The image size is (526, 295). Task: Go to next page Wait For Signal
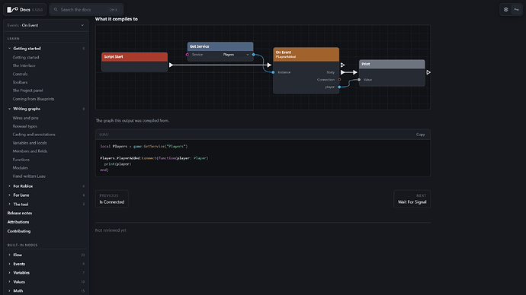(x=412, y=199)
